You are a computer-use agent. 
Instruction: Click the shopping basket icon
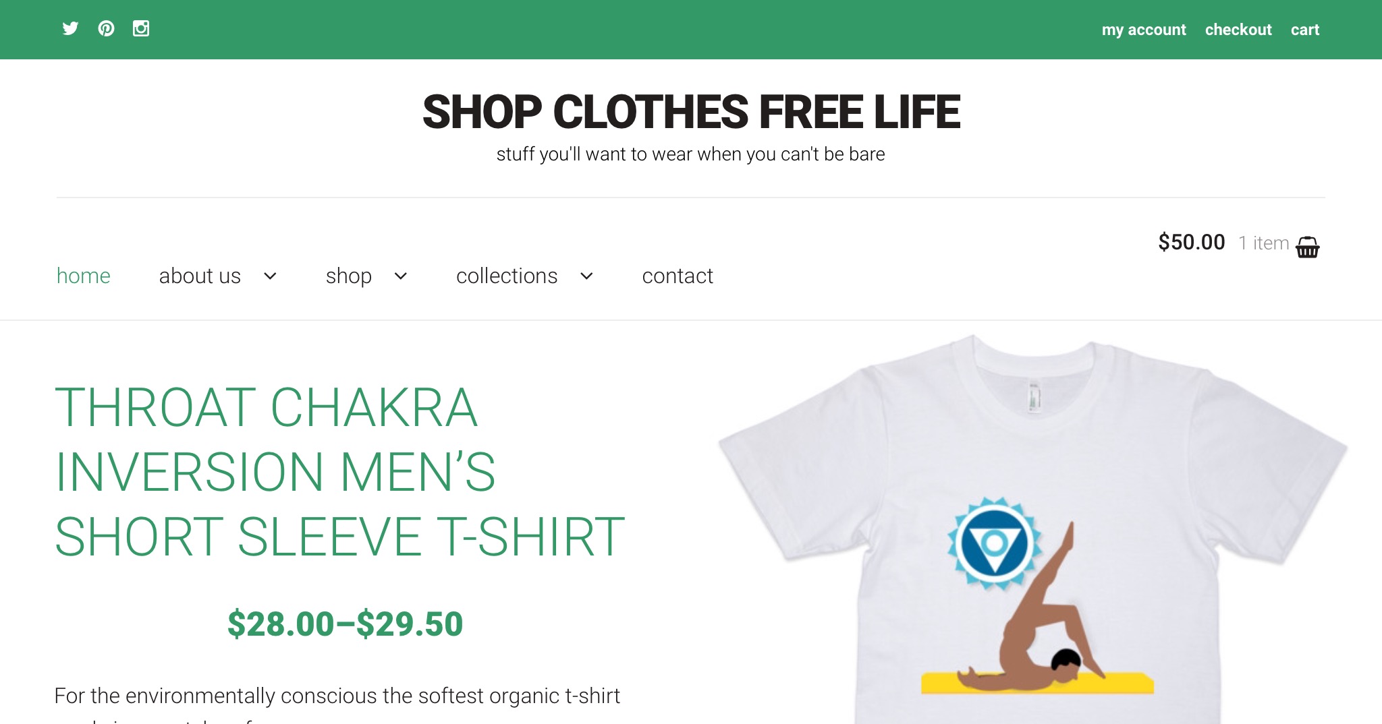[1307, 247]
